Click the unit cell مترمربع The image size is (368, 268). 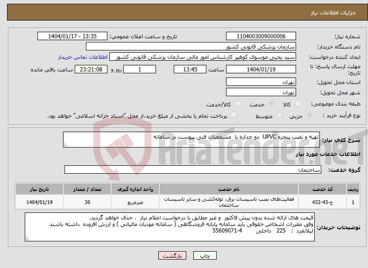pyautogui.click(x=135, y=202)
